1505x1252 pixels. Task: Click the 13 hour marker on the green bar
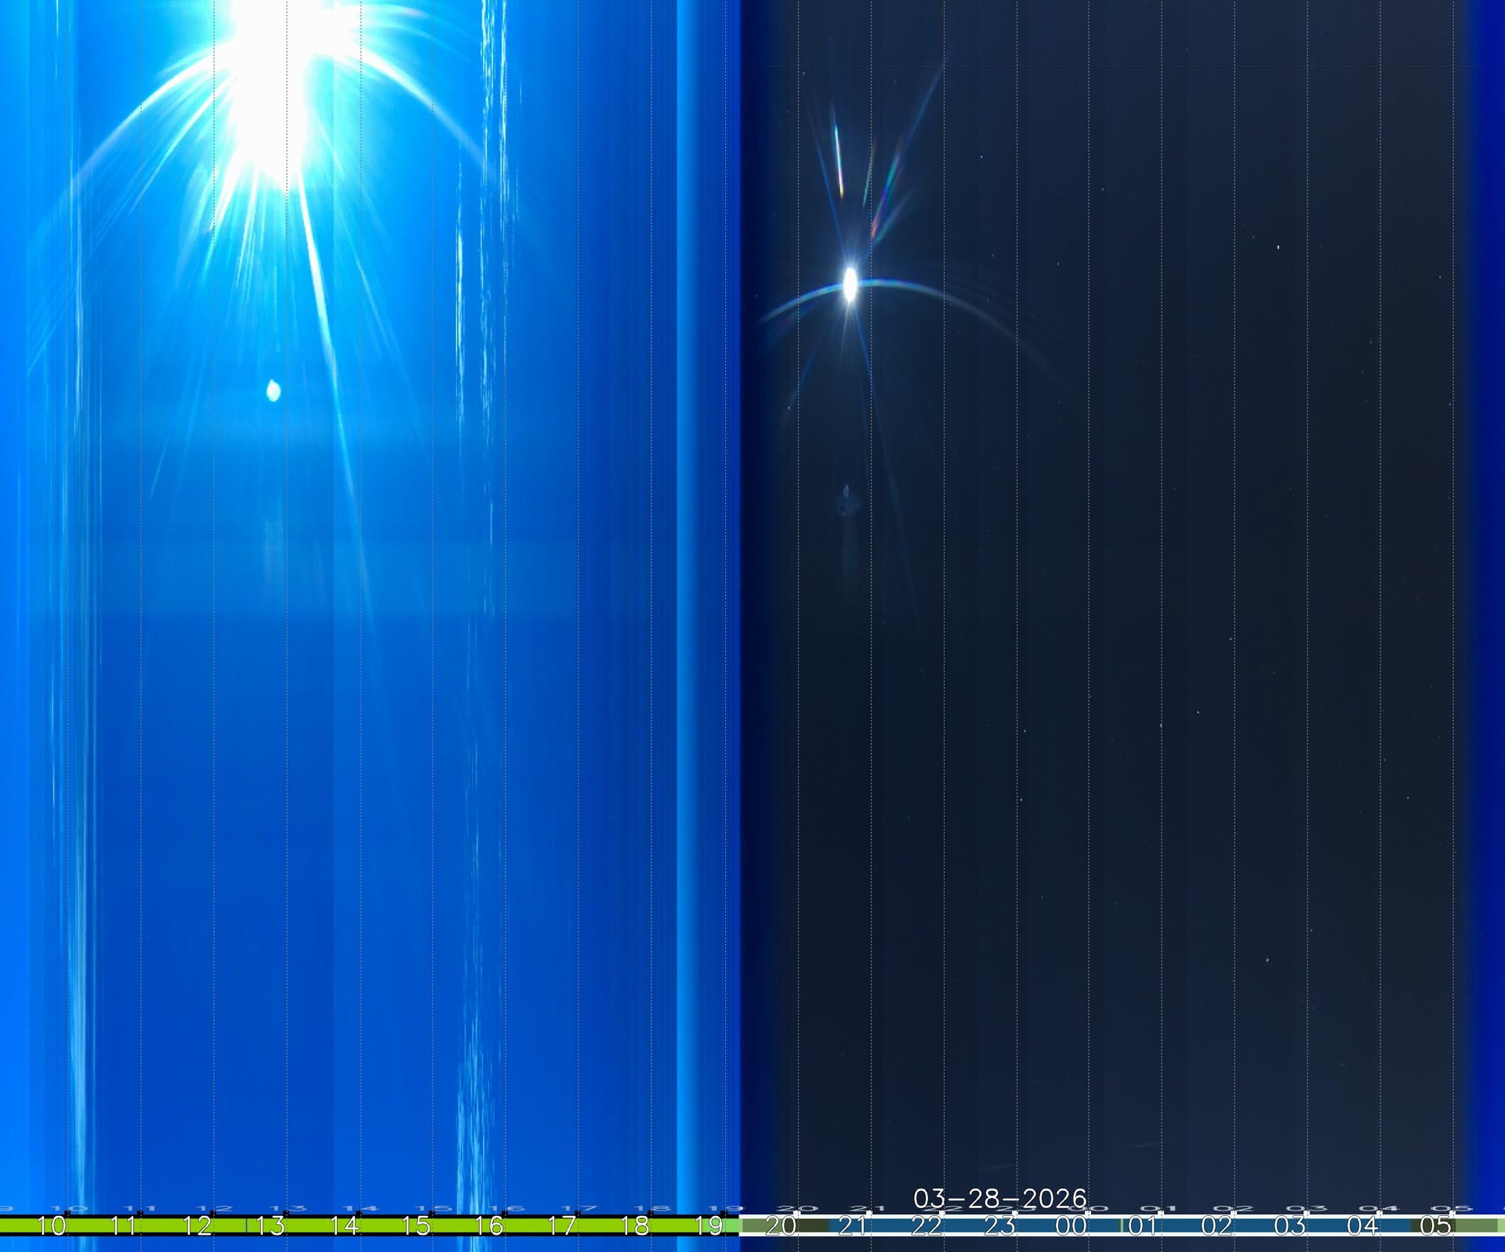270,1225
